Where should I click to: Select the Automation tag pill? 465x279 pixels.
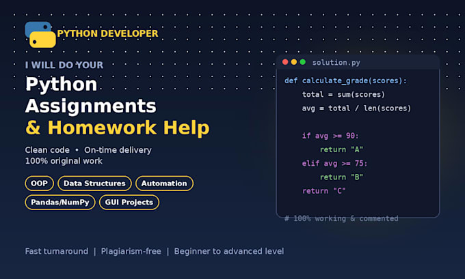164,183
